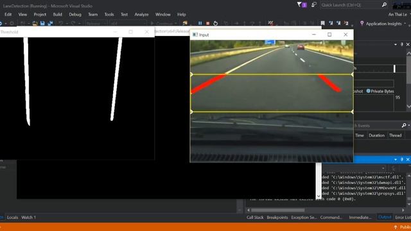
Task: Click the Diagnostic Tools scroll down arrow
Action: [x=408, y=107]
